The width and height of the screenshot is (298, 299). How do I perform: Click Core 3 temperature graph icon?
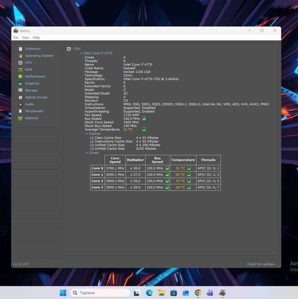coord(189,187)
